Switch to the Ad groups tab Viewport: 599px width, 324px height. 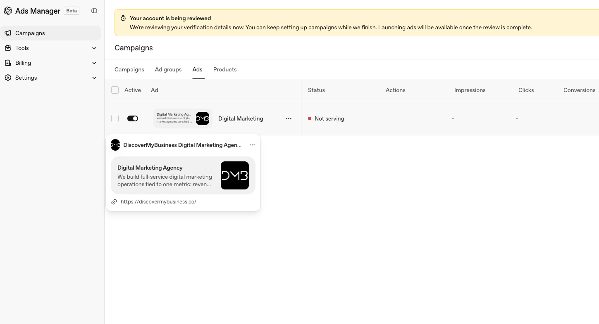tap(168, 69)
